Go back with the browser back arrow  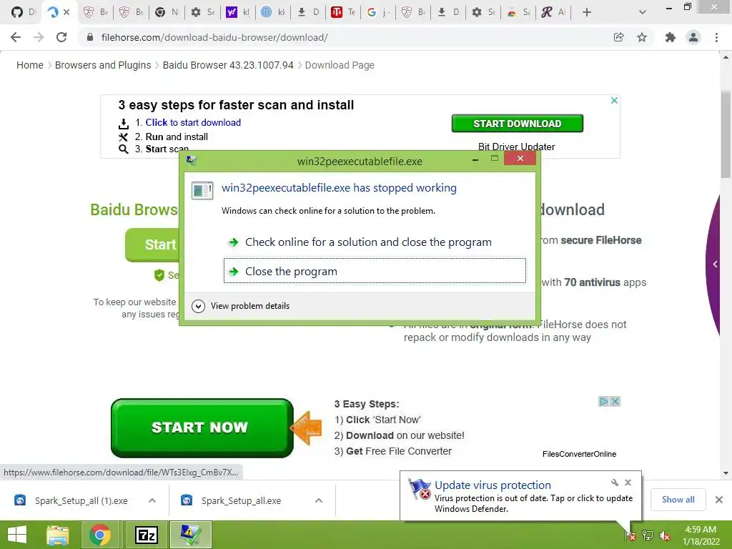coord(16,37)
